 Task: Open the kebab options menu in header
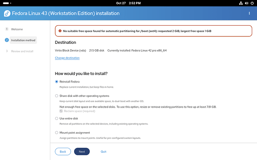pos(249,13)
